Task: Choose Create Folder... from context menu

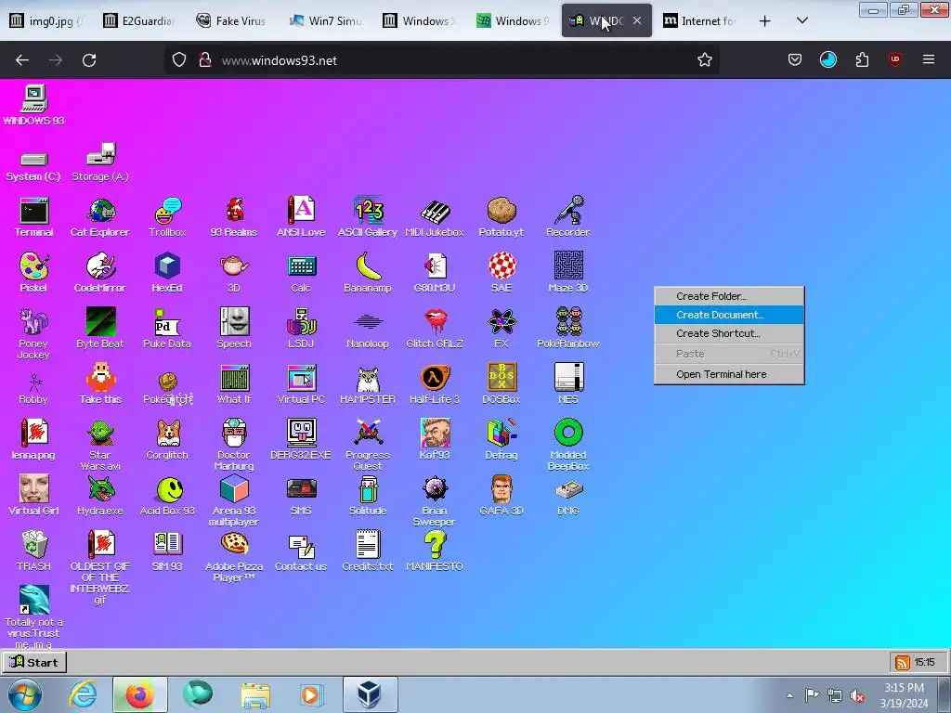Action: click(729, 296)
